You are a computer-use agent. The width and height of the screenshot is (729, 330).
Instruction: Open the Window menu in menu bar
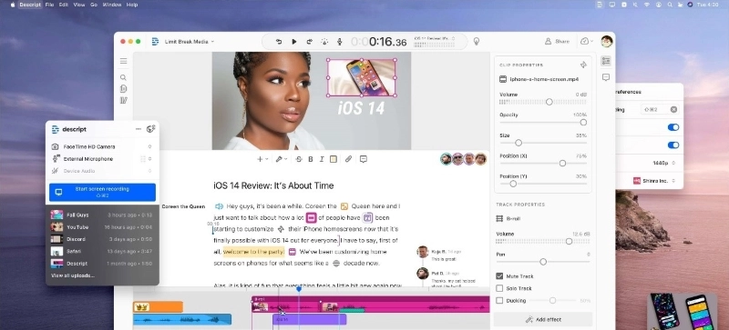point(111,5)
